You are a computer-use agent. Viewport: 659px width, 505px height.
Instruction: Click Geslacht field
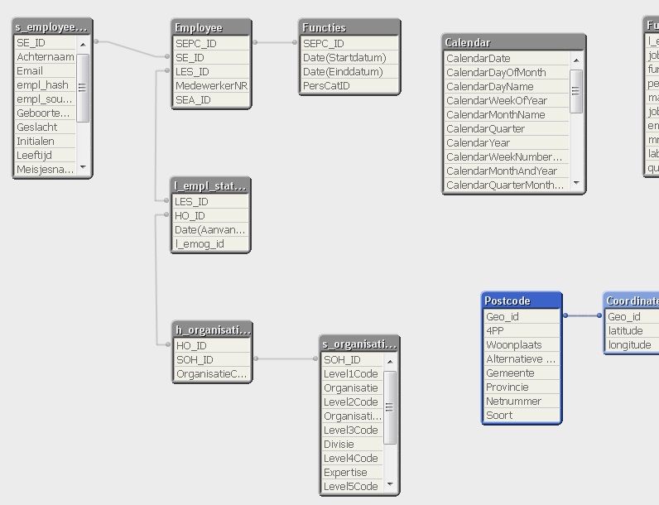click(46, 127)
